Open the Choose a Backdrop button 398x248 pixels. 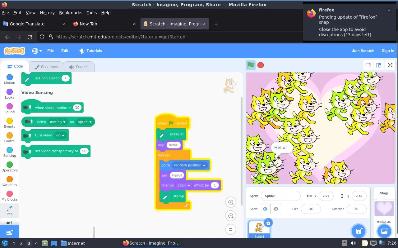tap(384, 231)
